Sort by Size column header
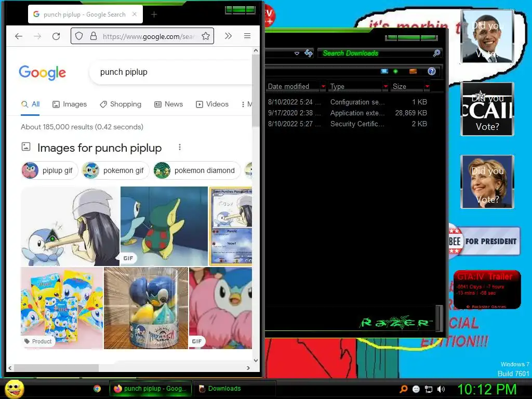532x399 pixels. (407, 87)
